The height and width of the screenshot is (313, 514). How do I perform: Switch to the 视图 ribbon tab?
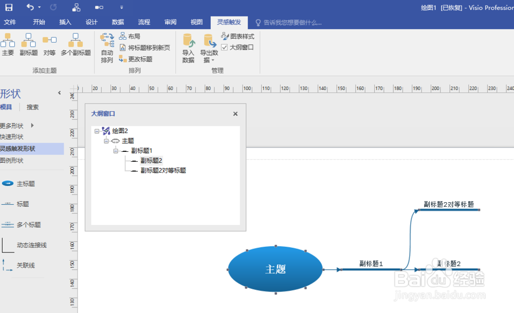[x=196, y=22]
